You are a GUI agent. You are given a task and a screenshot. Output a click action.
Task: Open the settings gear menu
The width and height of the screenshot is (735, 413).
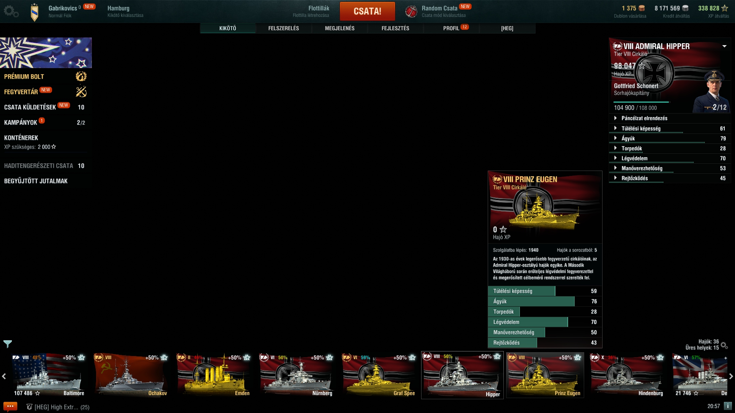(x=11, y=11)
